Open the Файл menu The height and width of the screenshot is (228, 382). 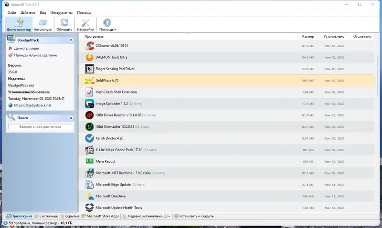pos(11,13)
